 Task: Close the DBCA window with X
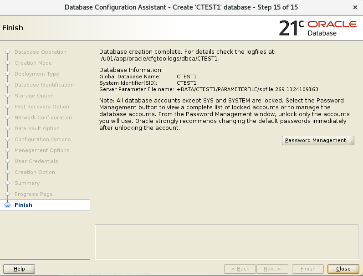(355, 7)
